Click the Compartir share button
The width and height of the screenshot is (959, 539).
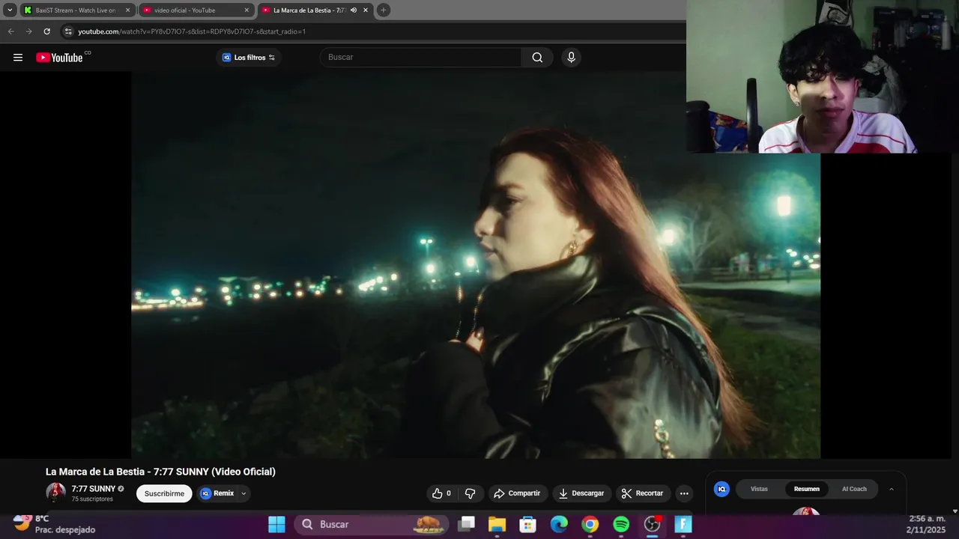[517, 493]
